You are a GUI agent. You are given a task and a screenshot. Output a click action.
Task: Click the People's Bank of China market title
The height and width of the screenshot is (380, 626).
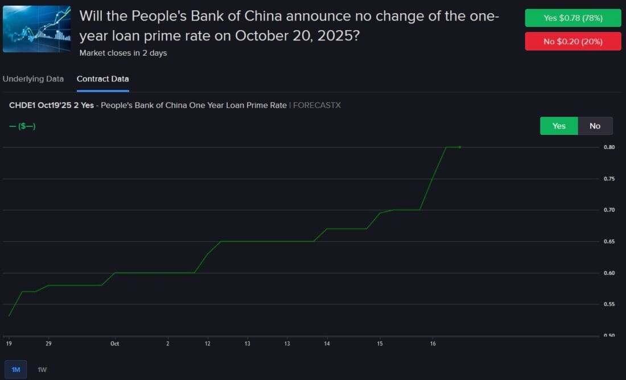click(289, 26)
